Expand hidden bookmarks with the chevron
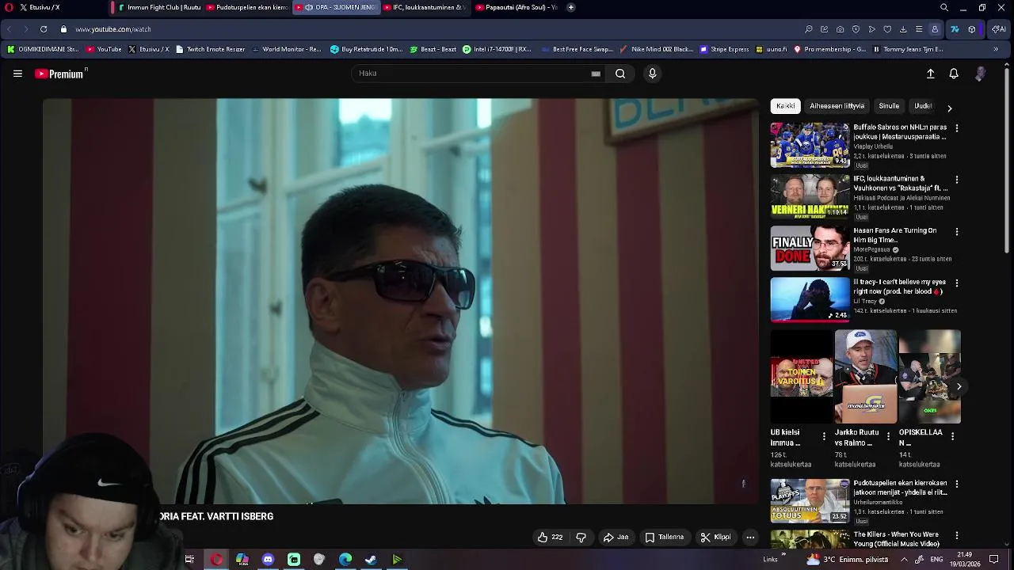1014x570 pixels. (x=996, y=49)
